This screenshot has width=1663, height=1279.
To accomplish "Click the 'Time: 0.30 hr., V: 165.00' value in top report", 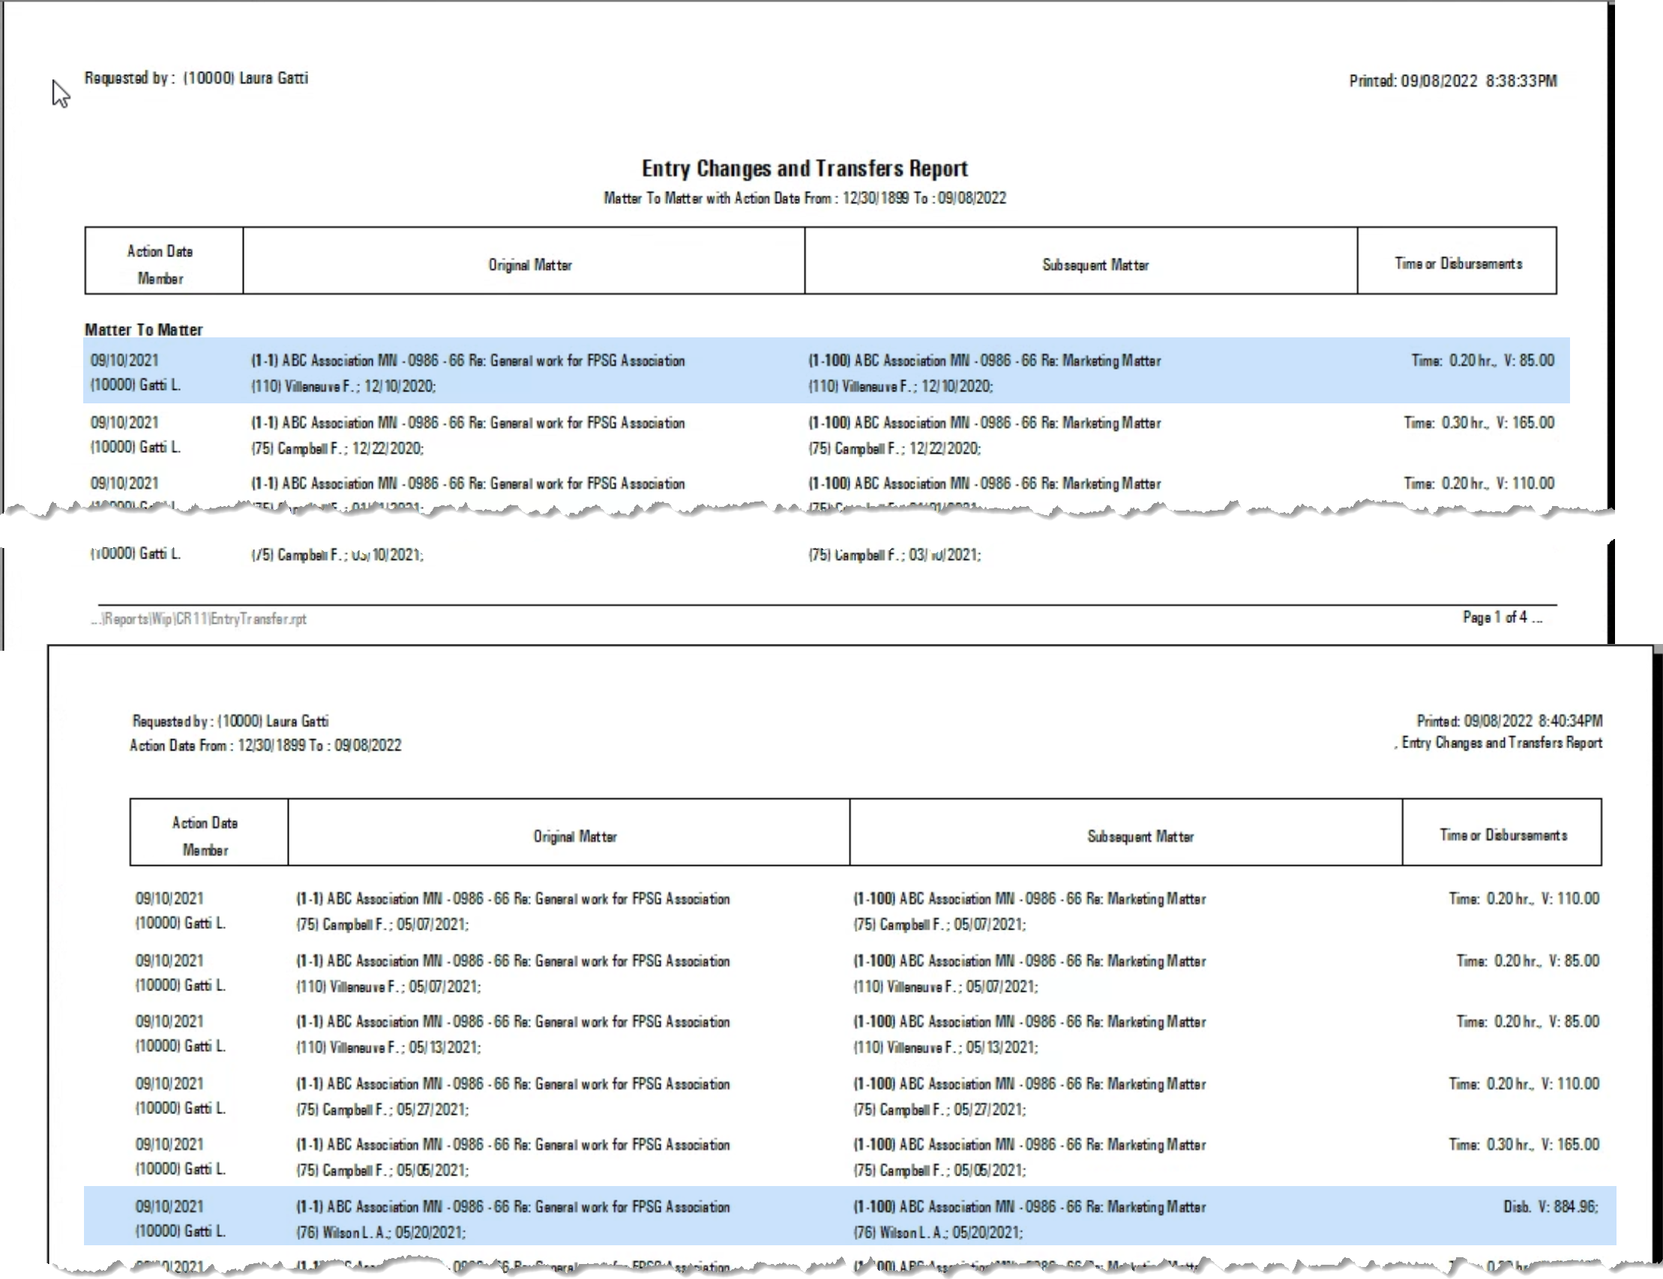I will tap(1479, 423).
